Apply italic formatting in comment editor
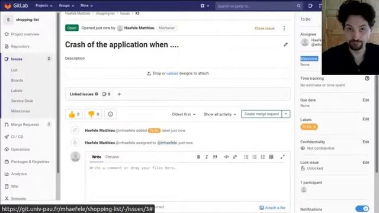The image size is (379, 213). [x=207, y=157]
